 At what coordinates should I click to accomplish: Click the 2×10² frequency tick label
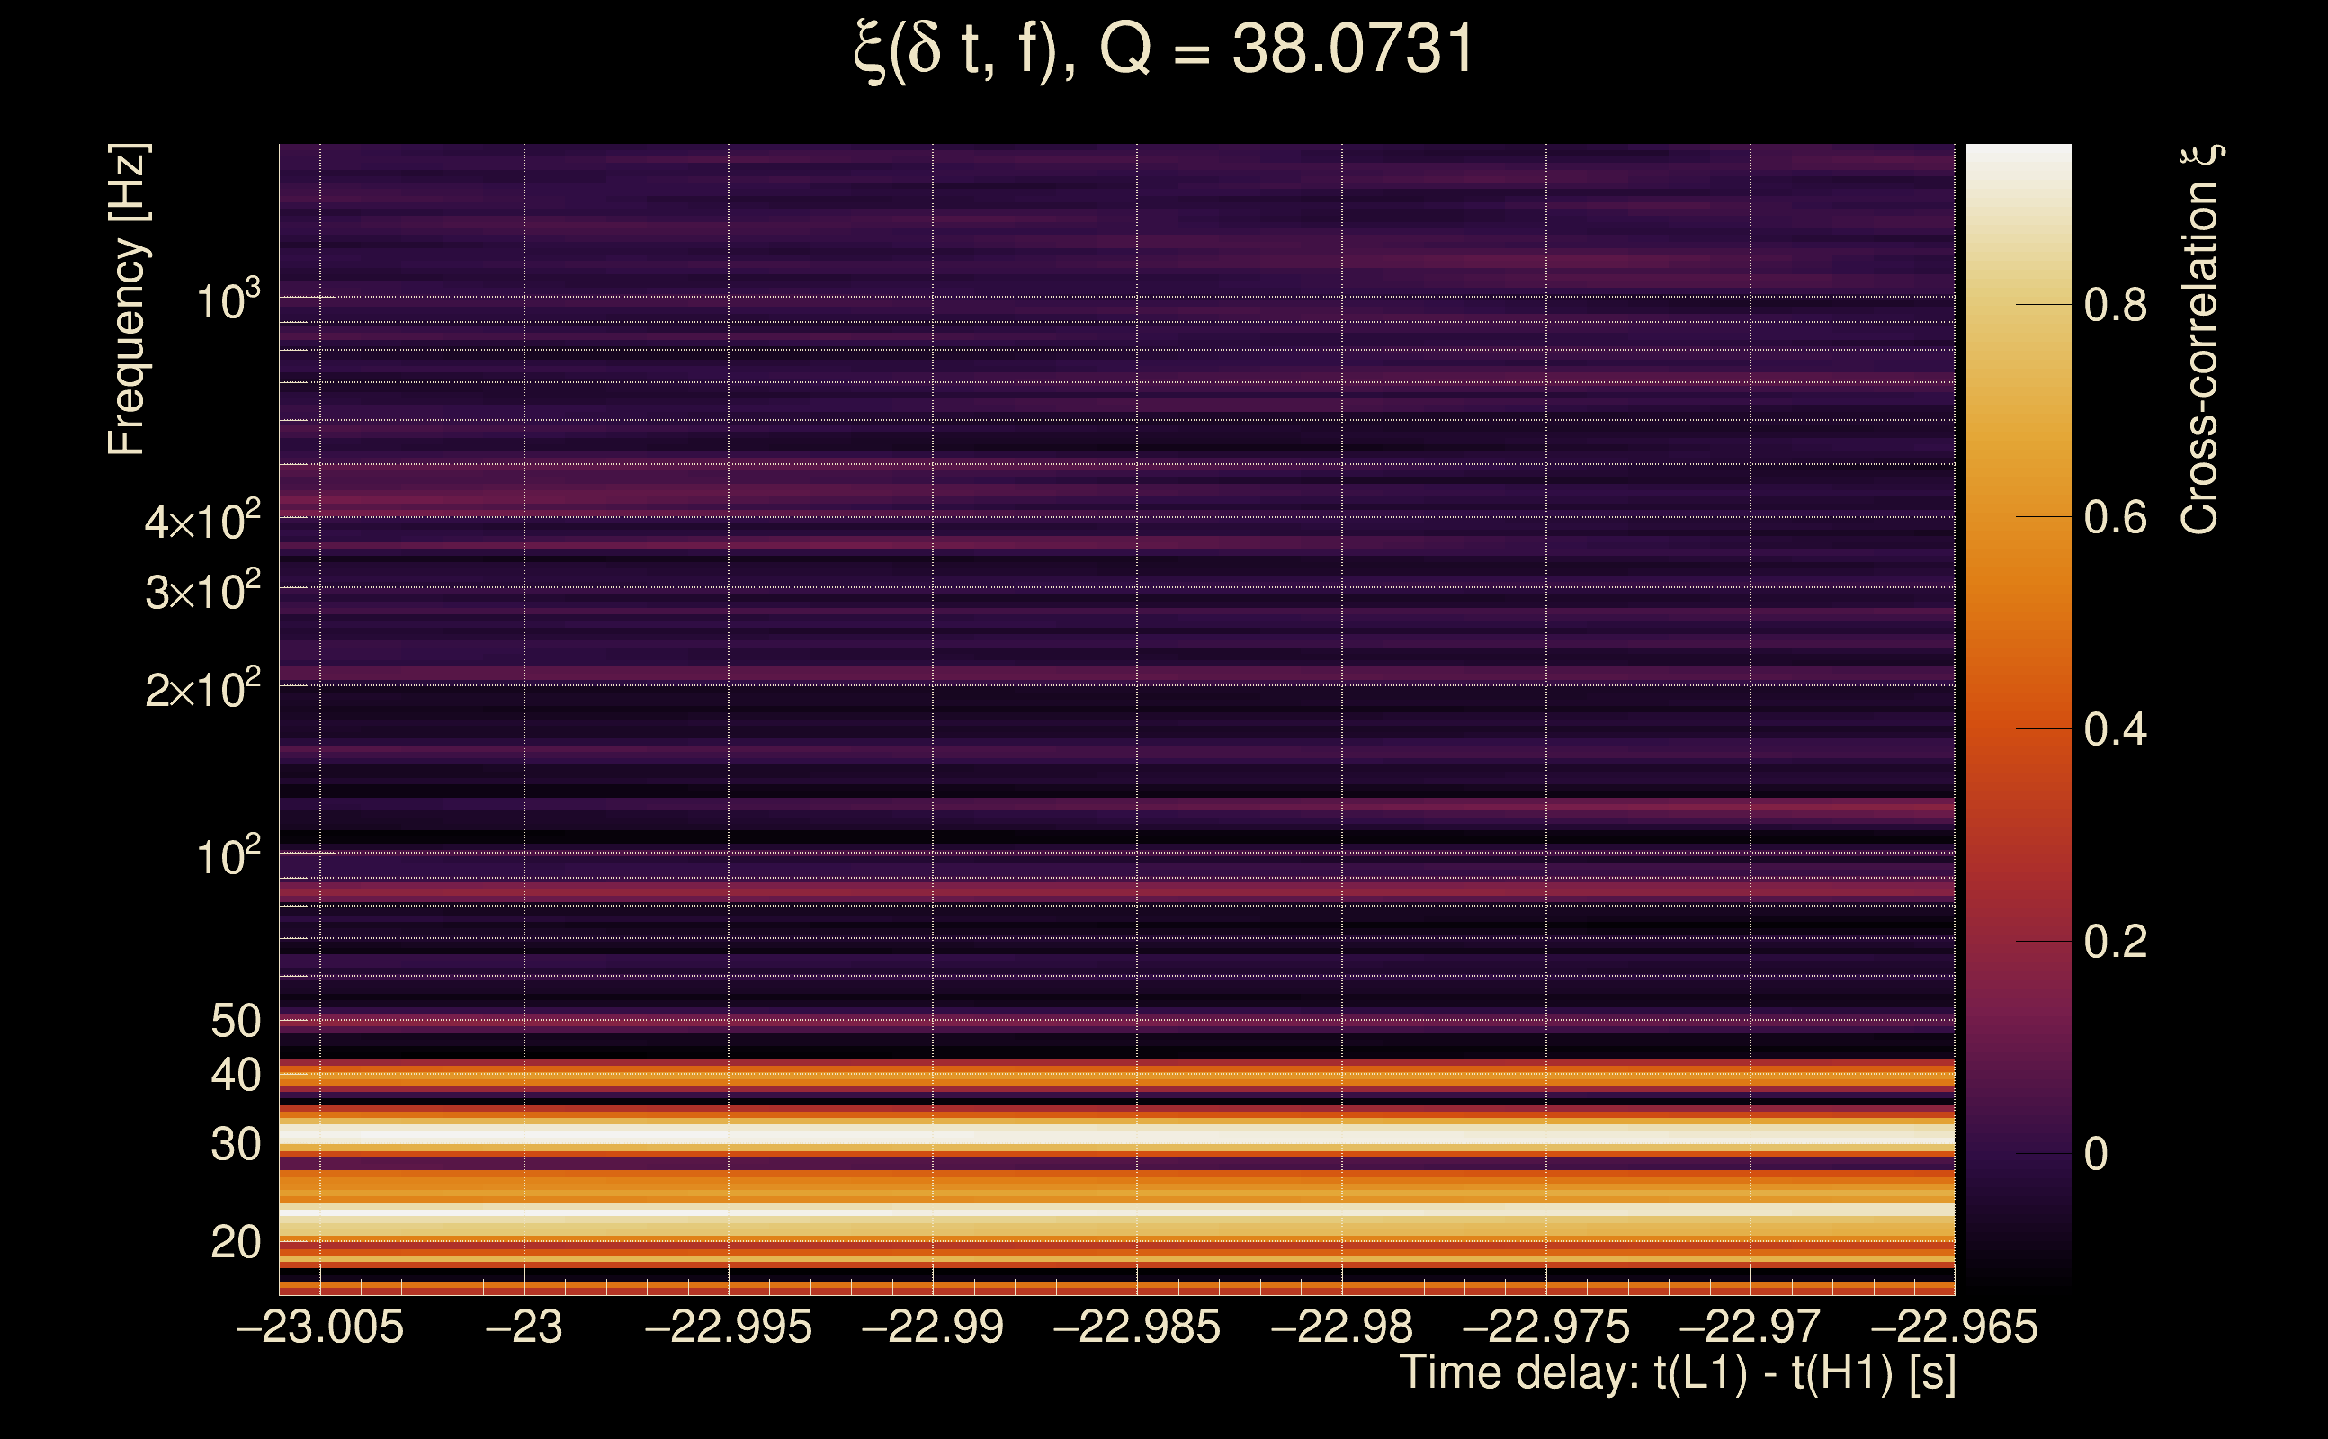(x=201, y=689)
